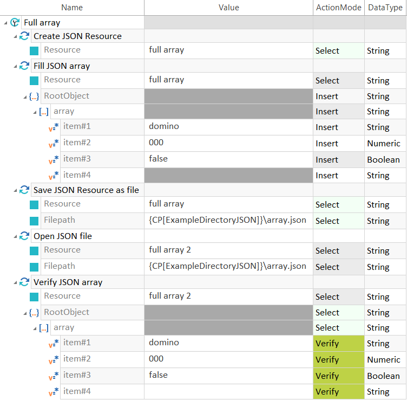The height and width of the screenshot is (400, 407).
Task: Click the ActionMode column header
Action: [x=338, y=8]
